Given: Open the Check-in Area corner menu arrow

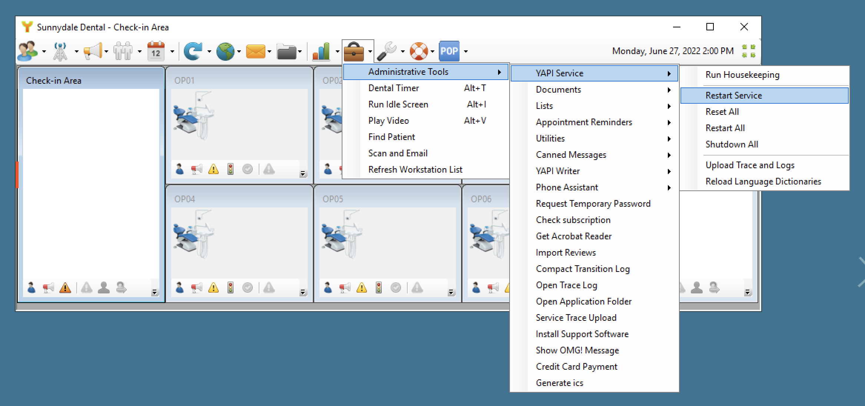Looking at the screenshot, I should point(155,292).
